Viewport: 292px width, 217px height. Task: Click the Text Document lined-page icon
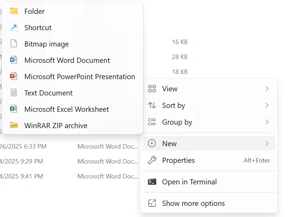pos(14,93)
